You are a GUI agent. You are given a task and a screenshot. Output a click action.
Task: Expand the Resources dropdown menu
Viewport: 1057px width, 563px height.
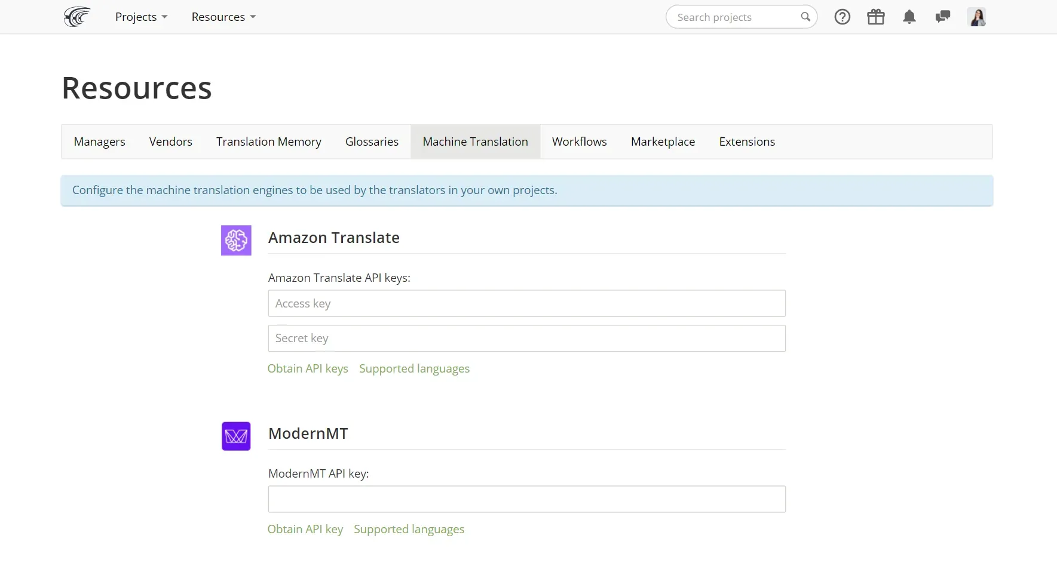click(x=223, y=17)
